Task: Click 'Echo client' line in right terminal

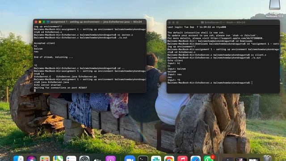Action: (175, 61)
